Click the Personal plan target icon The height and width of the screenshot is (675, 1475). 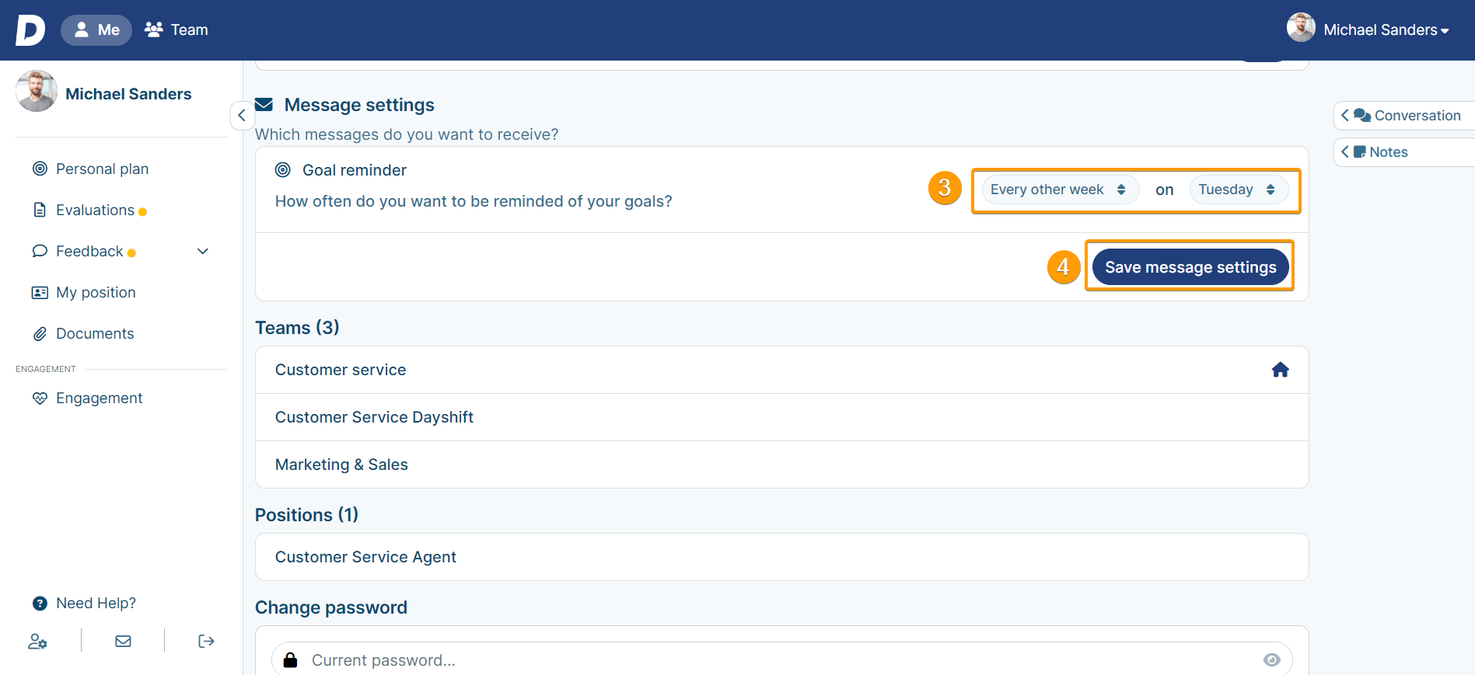pyautogui.click(x=40, y=169)
